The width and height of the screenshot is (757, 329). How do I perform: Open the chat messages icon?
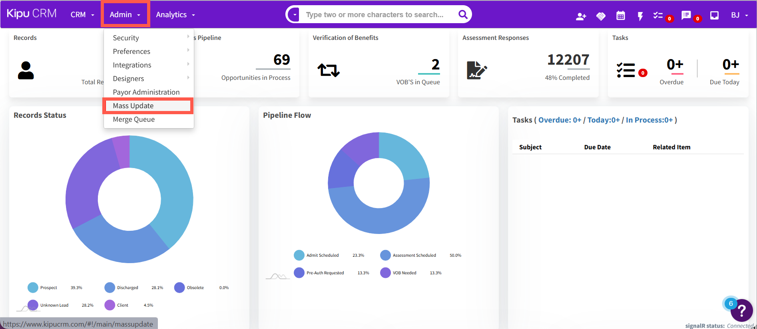click(686, 16)
